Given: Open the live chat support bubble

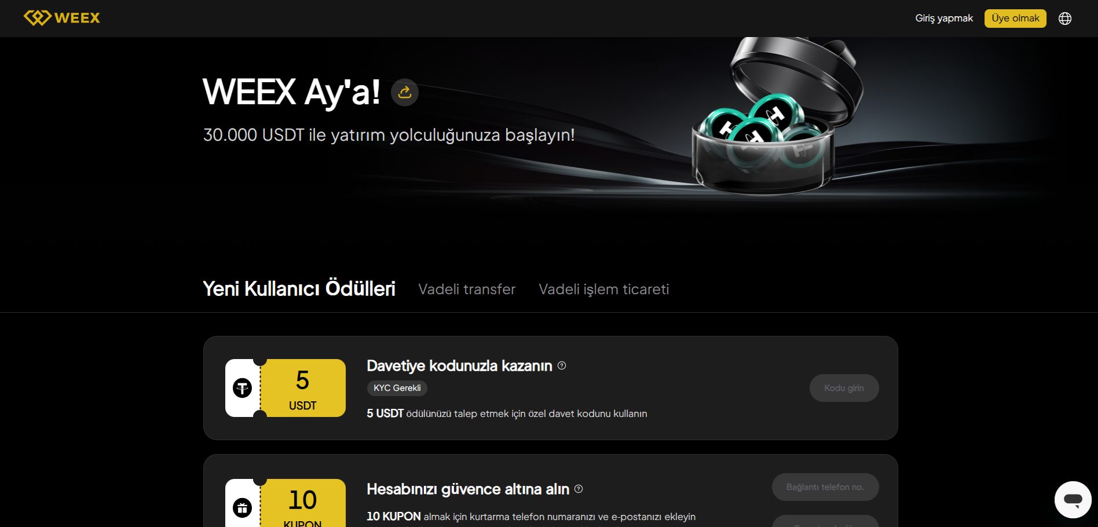Looking at the screenshot, I should [1073, 499].
